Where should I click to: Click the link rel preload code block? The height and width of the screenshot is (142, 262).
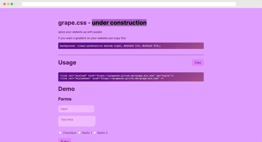[x=131, y=77]
